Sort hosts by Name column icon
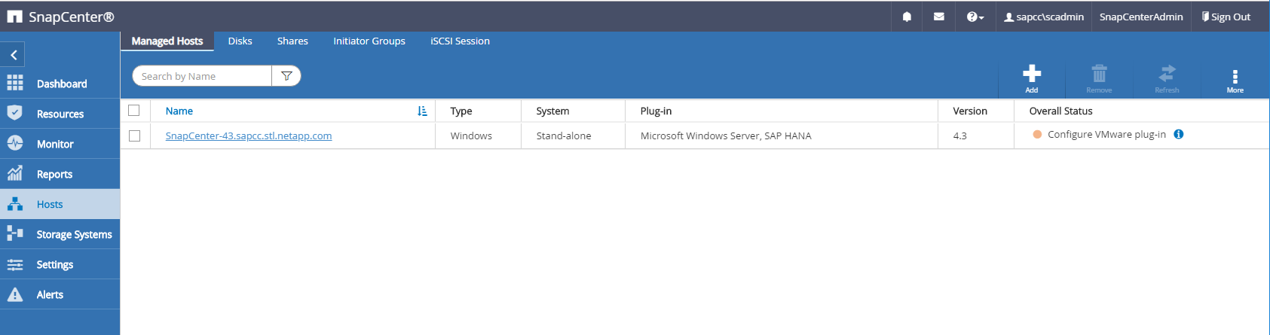1270x335 pixels. pos(422,111)
